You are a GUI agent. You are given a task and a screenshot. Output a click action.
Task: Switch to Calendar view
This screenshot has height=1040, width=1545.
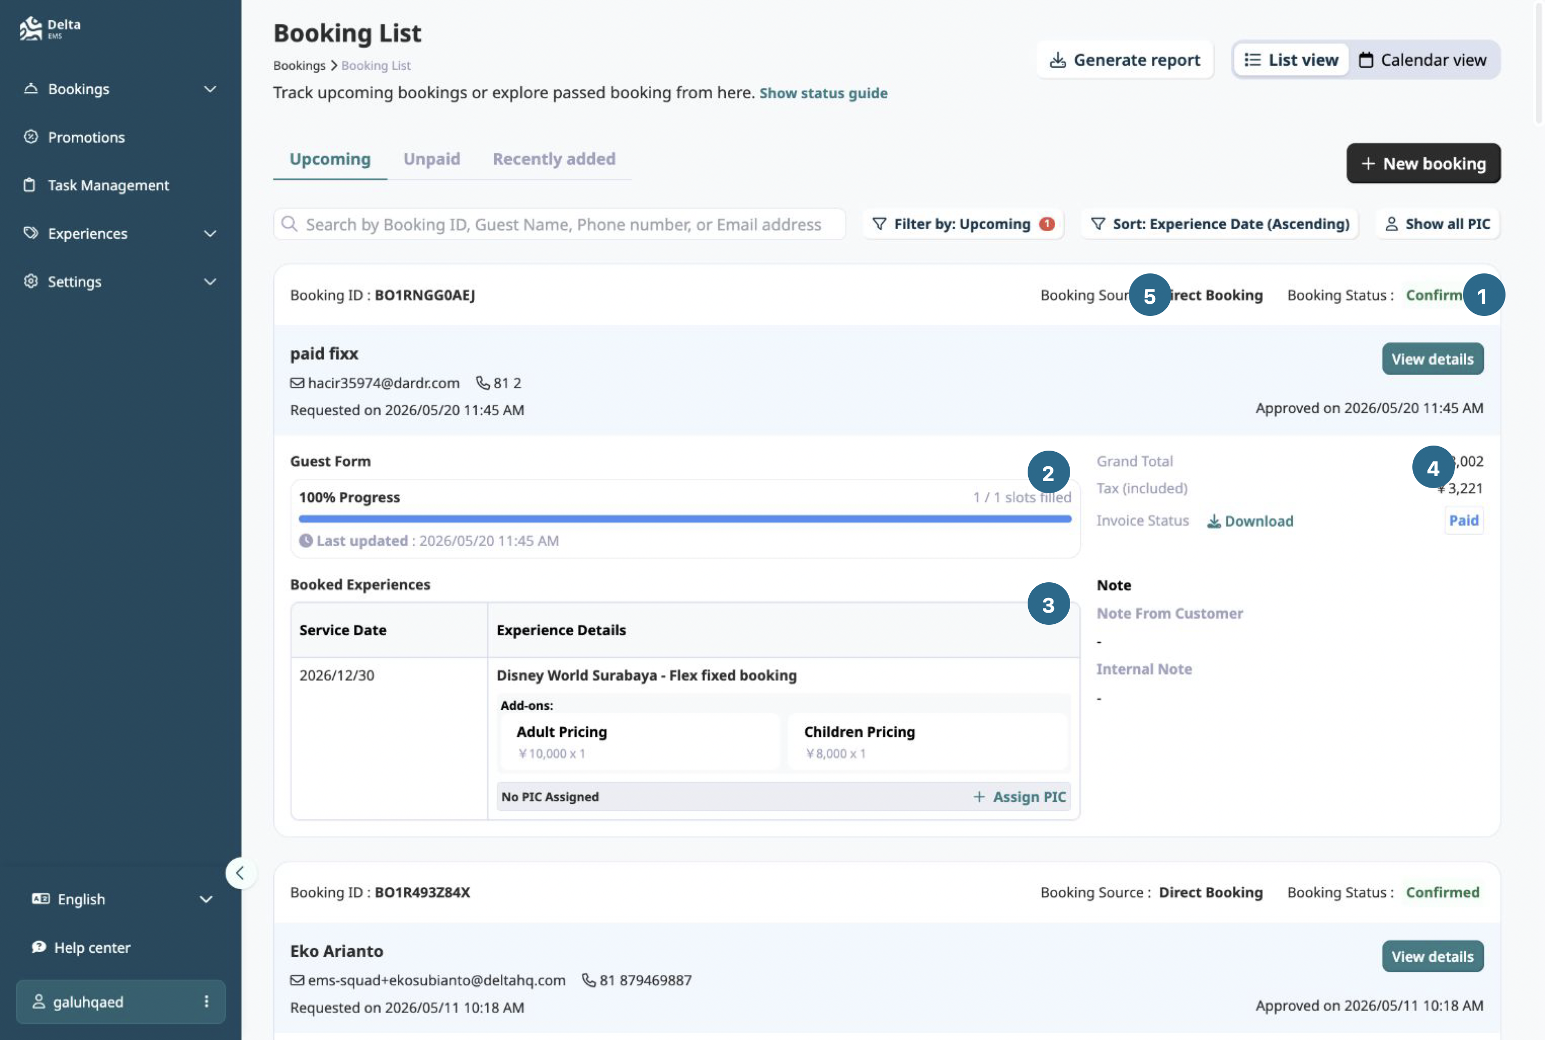pos(1423,60)
